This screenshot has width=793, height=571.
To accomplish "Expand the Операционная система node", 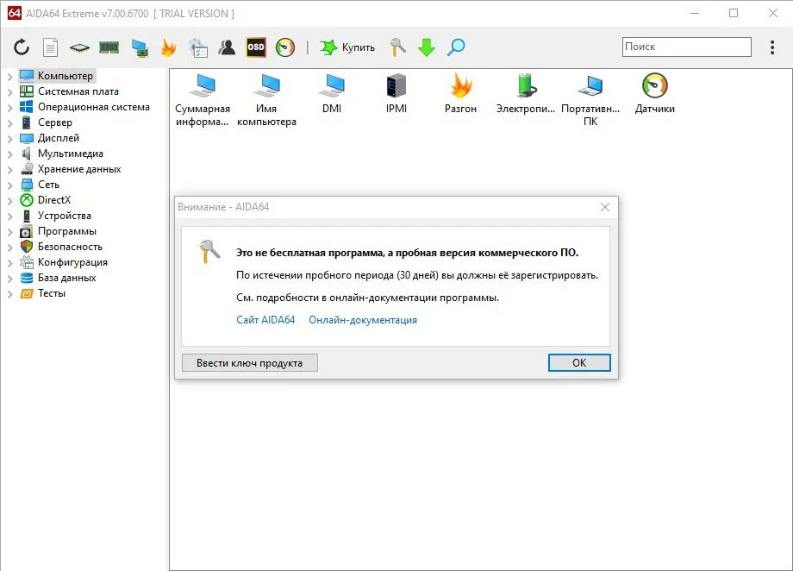I will pos(9,108).
